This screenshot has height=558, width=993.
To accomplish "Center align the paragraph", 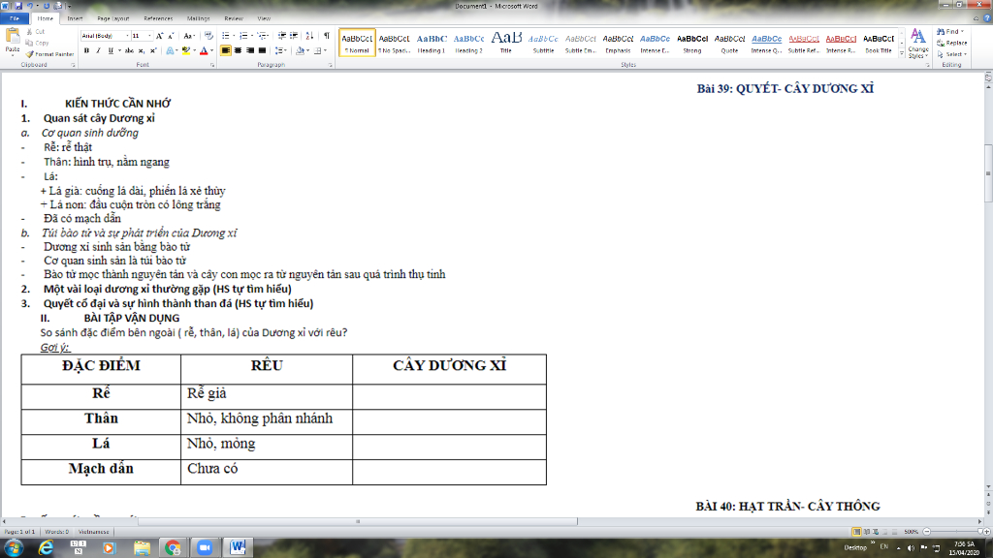I will pos(239,50).
